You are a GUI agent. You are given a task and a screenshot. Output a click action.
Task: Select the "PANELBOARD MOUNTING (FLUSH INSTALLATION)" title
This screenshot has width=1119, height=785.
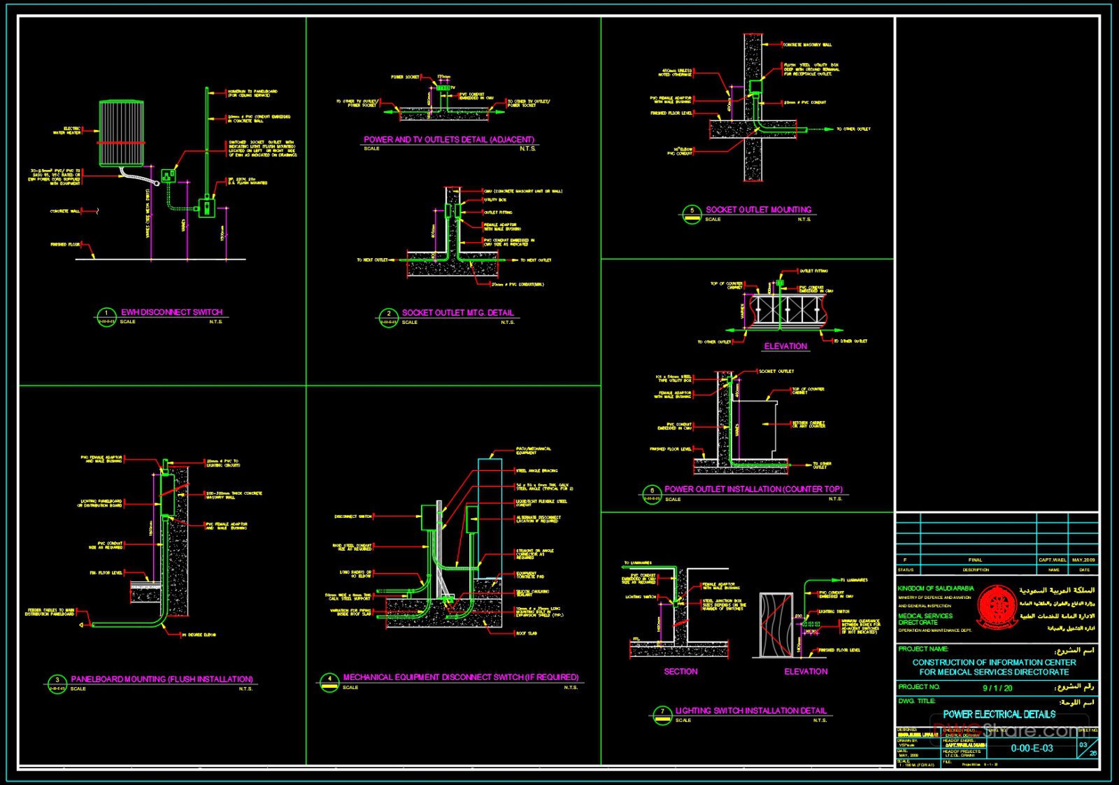162,679
